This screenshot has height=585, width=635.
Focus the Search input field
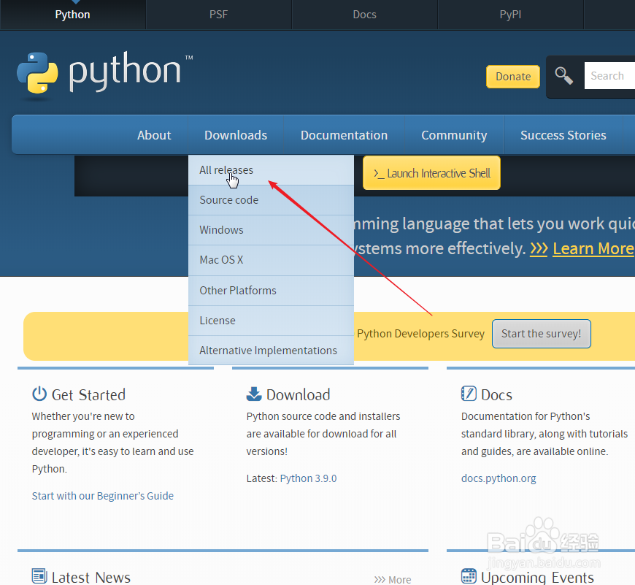tap(609, 76)
